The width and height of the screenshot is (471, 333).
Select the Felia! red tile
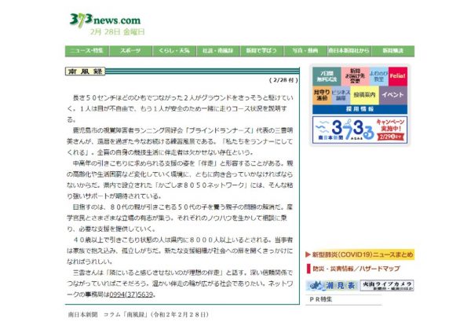397,76
